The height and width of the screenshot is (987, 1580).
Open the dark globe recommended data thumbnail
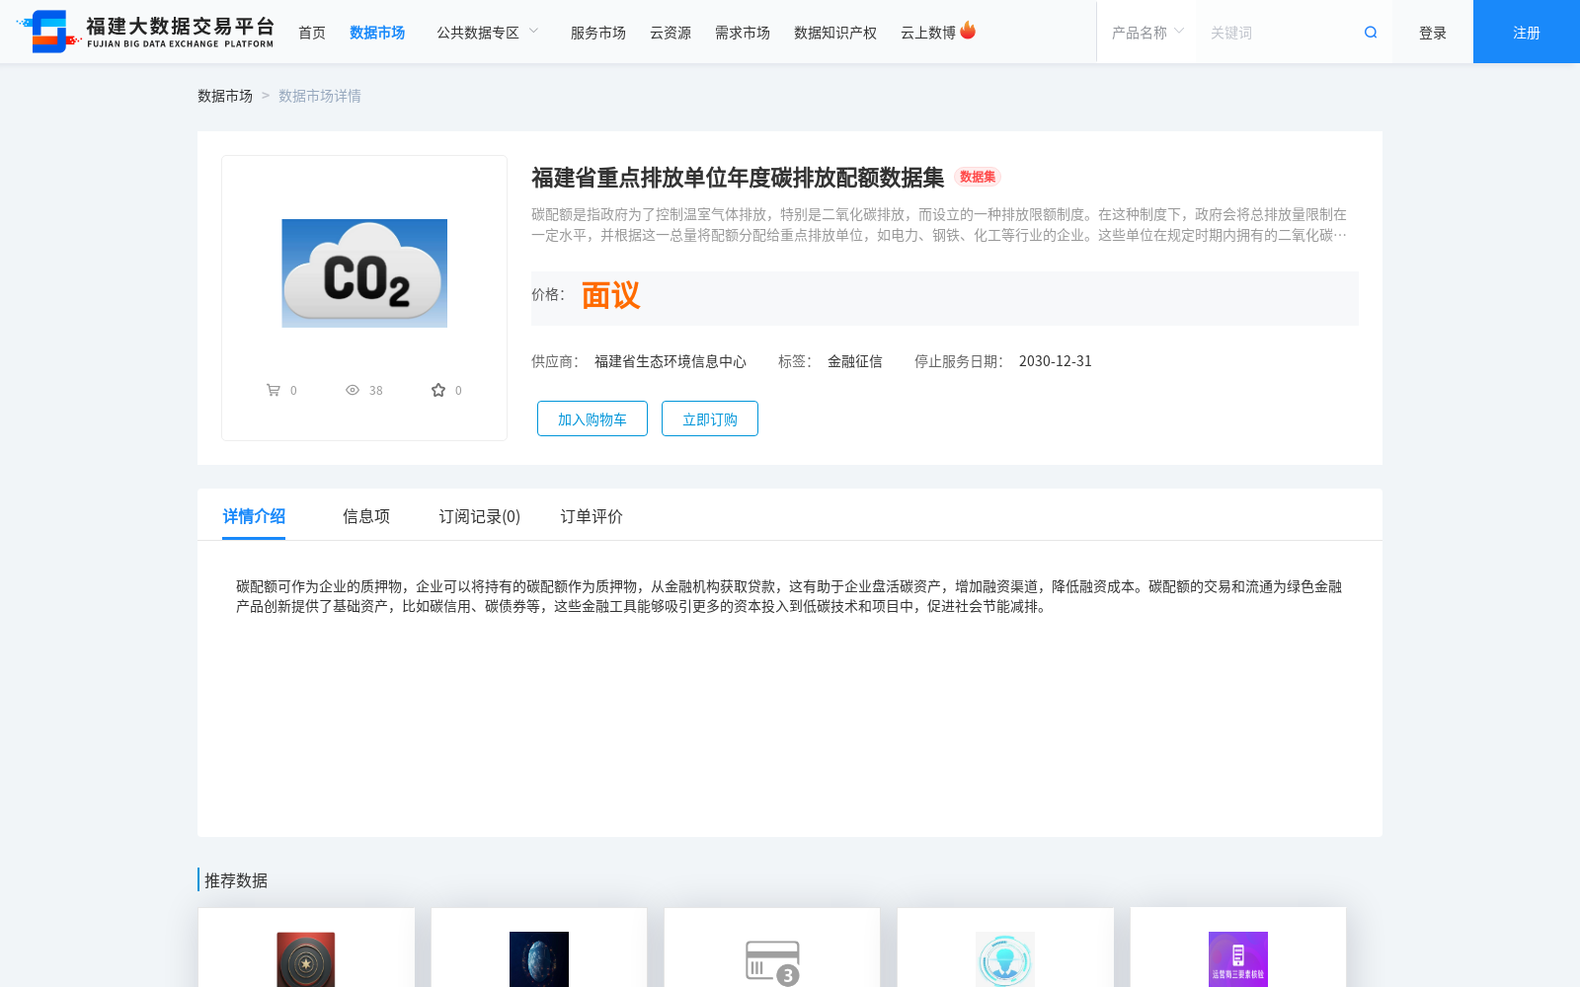pos(539,959)
